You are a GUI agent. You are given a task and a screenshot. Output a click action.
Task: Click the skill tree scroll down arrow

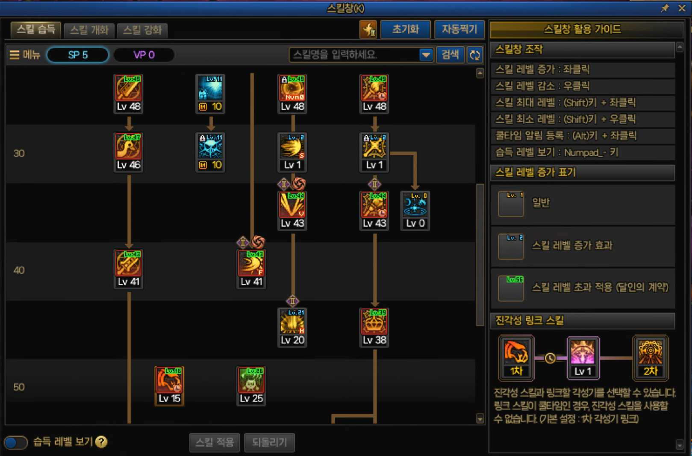pos(480,419)
